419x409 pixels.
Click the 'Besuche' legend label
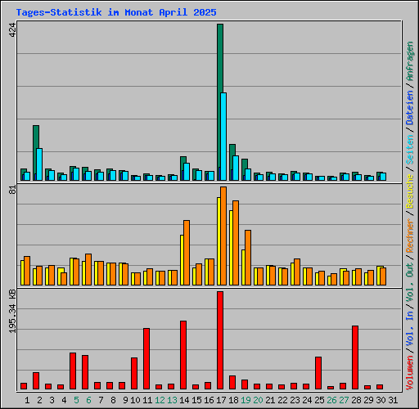click(x=410, y=191)
